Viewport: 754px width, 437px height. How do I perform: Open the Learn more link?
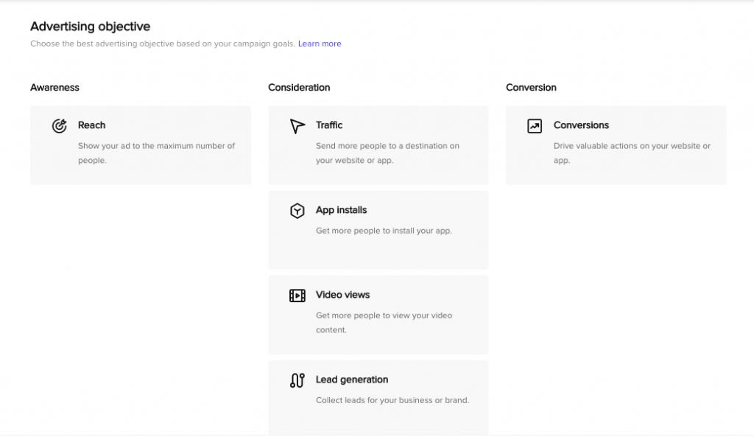point(320,43)
